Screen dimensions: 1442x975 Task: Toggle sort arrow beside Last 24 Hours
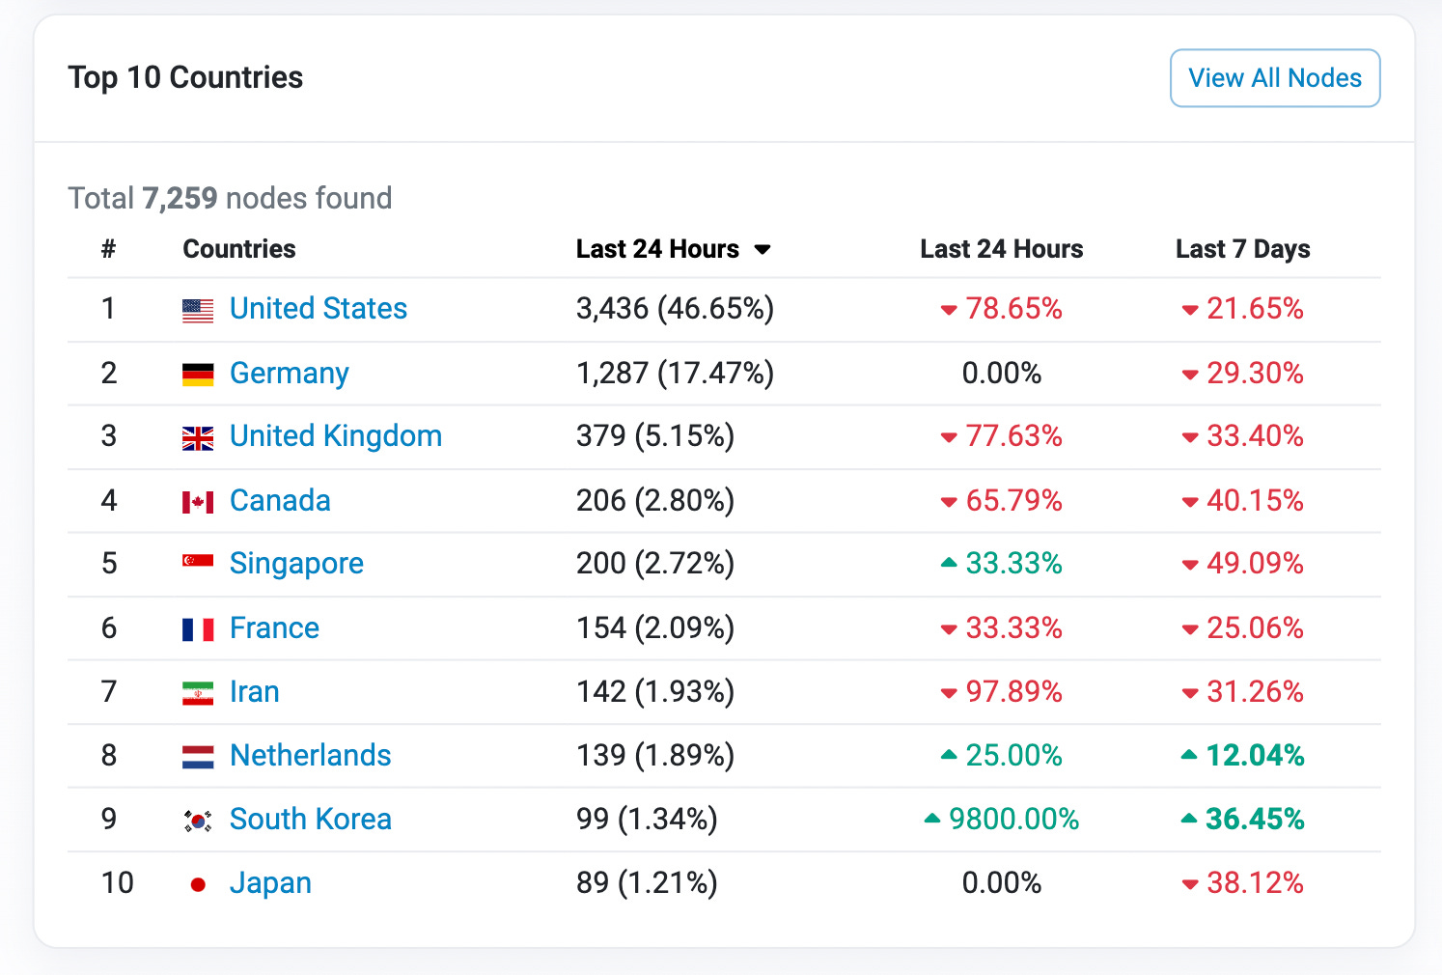click(763, 250)
